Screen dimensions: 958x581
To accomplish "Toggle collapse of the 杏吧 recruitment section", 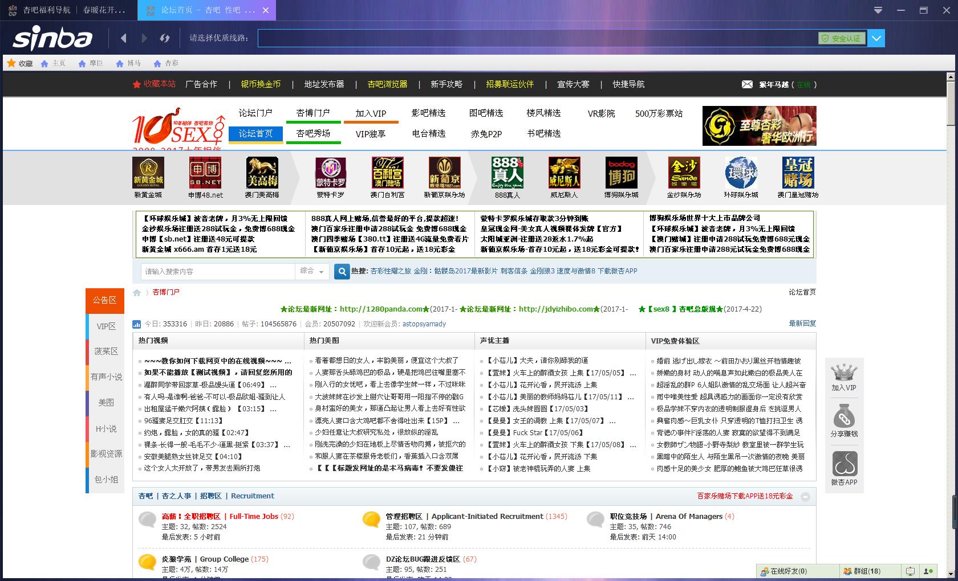I will pos(805,497).
